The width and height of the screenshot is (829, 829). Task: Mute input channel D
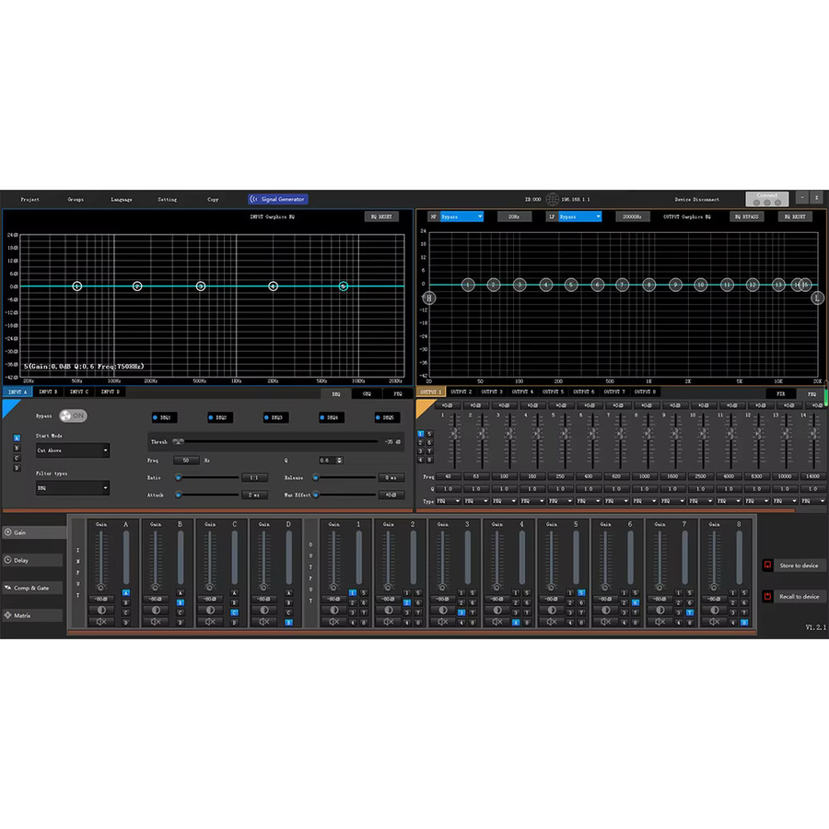tap(263, 623)
